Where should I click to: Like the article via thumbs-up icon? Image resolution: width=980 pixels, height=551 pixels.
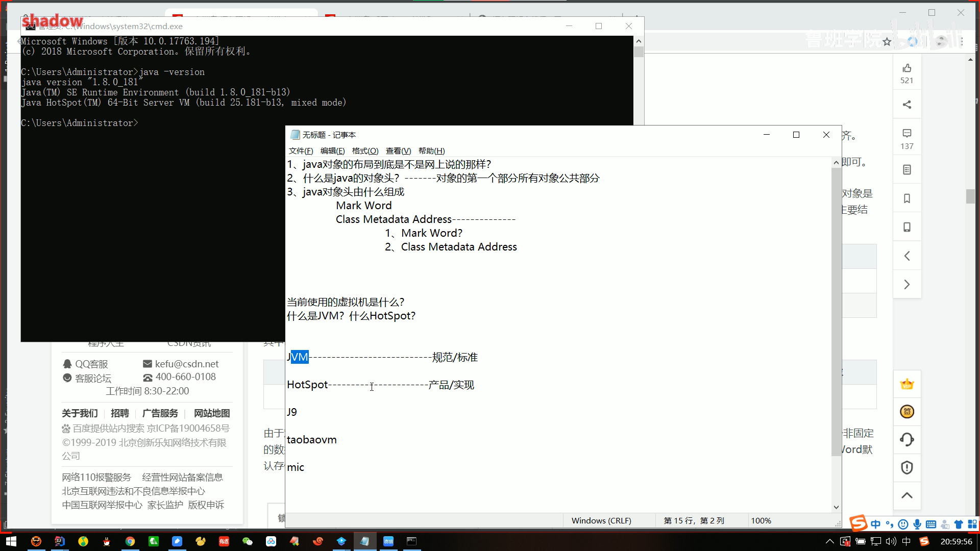pos(907,68)
